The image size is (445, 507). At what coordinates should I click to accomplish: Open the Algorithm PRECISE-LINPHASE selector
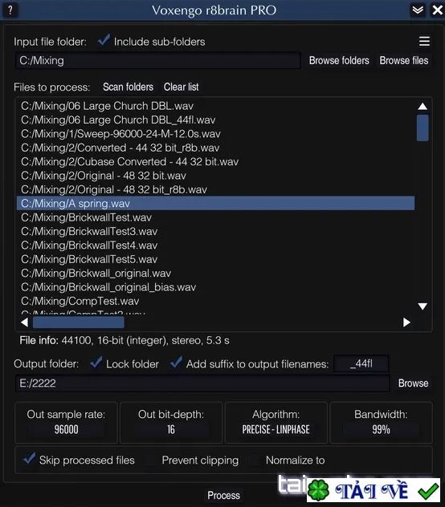point(276,429)
